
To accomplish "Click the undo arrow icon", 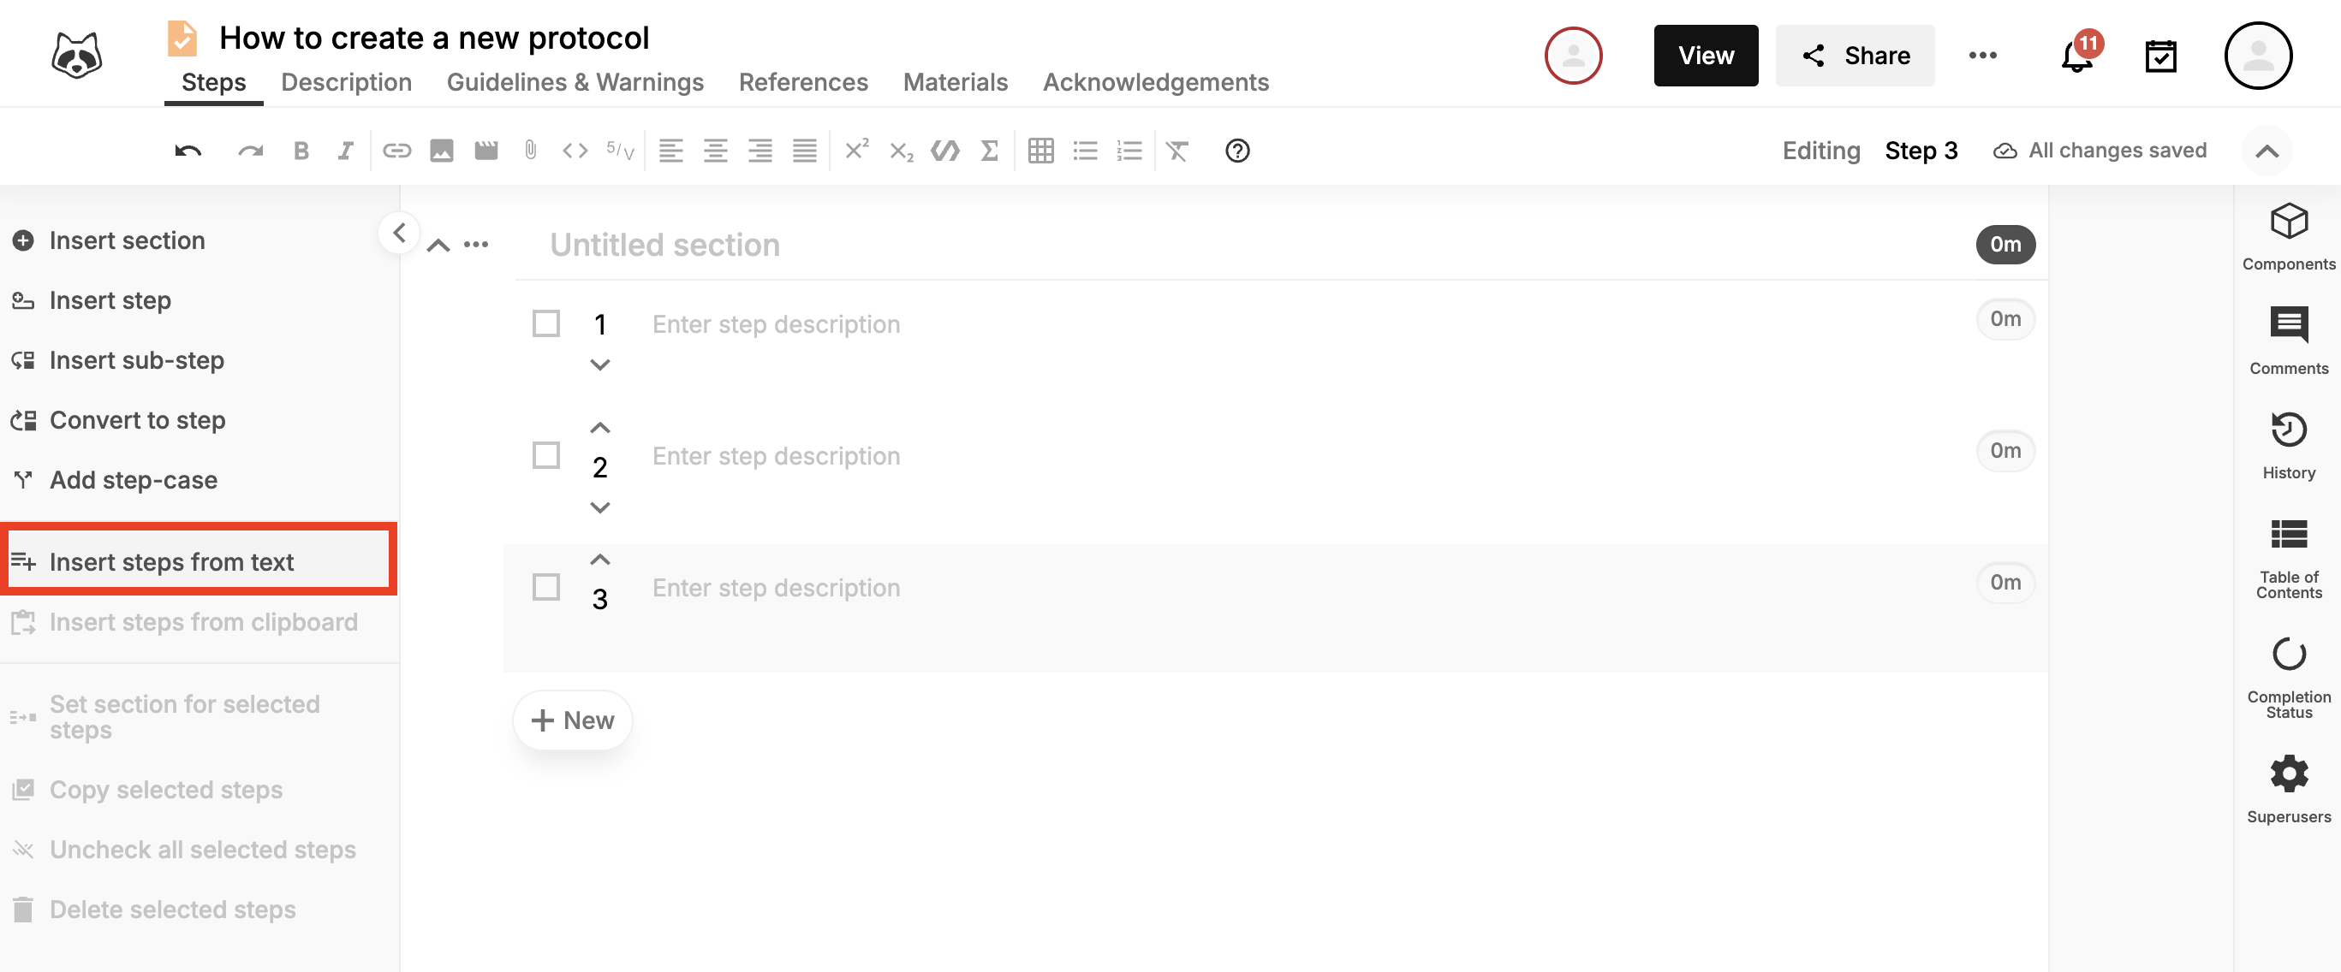I will tap(188, 151).
